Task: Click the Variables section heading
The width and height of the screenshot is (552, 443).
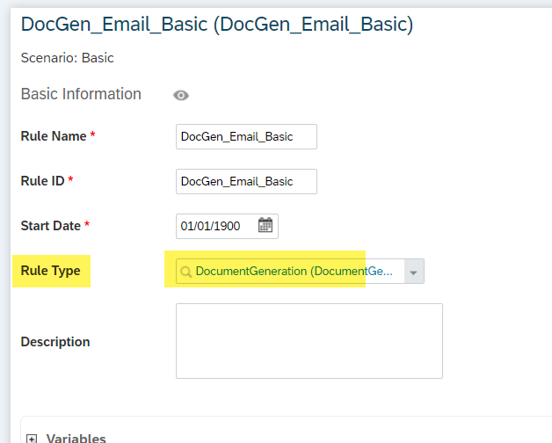Action: (76, 438)
